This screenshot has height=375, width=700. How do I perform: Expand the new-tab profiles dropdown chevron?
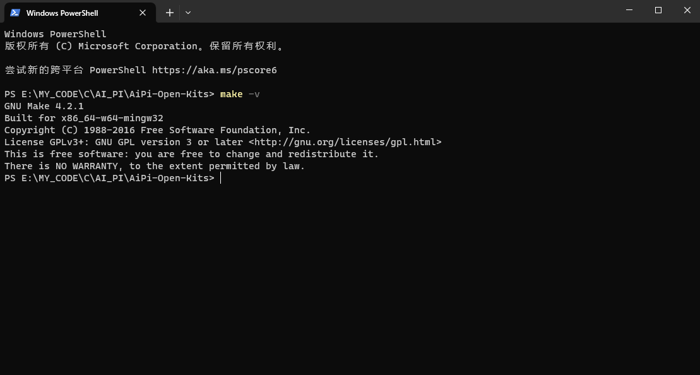pos(188,13)
